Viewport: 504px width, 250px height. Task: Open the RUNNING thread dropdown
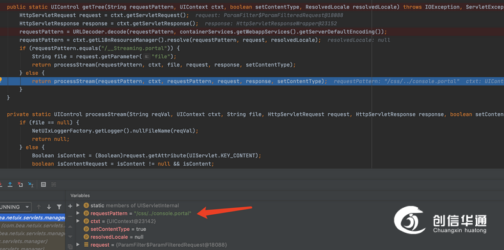15,207
